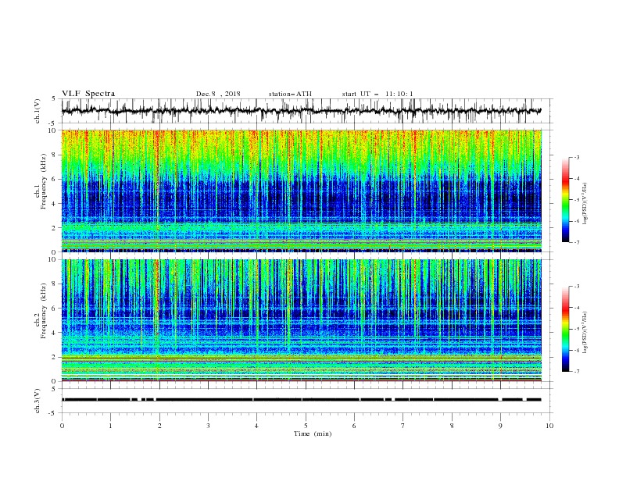Click time axis tick label "3"
The width and height of the screenshot is (619, 478).
click(208, 426)
